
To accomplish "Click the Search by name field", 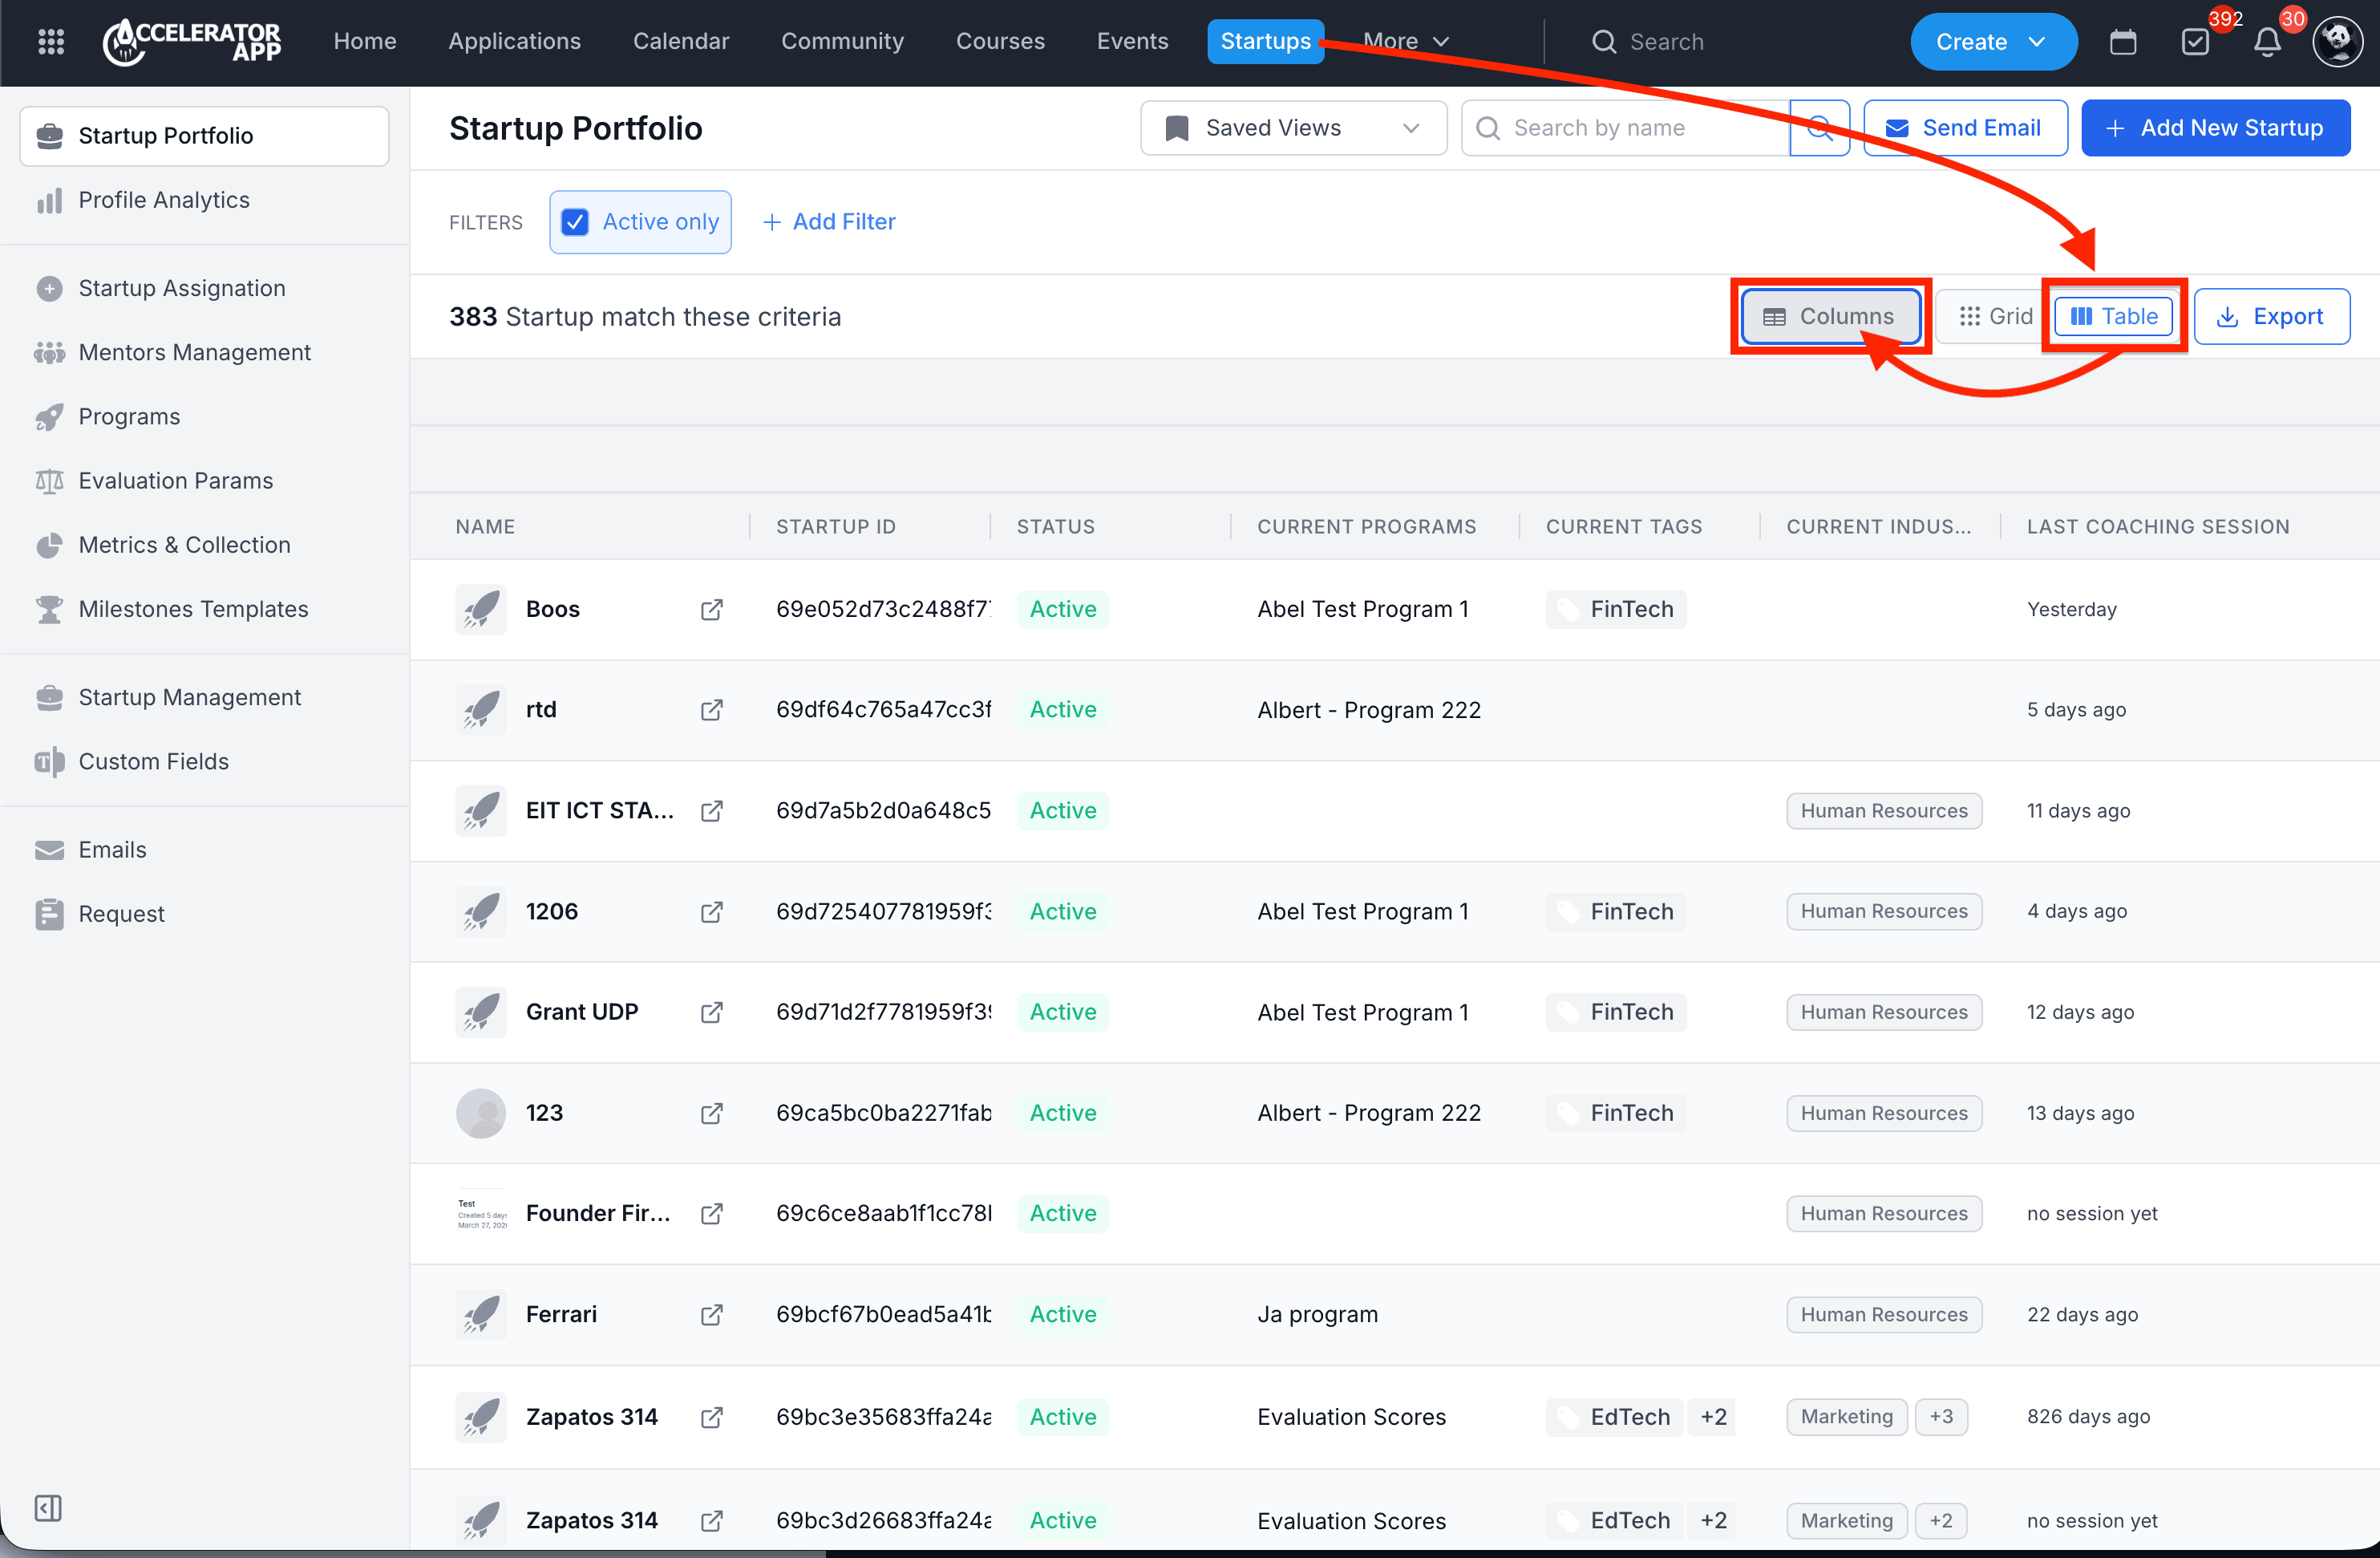I will tap(1626, 128).
